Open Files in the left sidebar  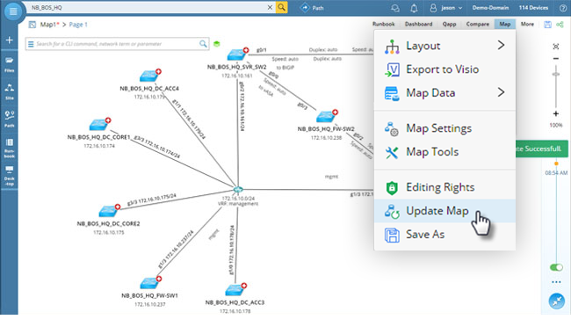coord(10,64)
